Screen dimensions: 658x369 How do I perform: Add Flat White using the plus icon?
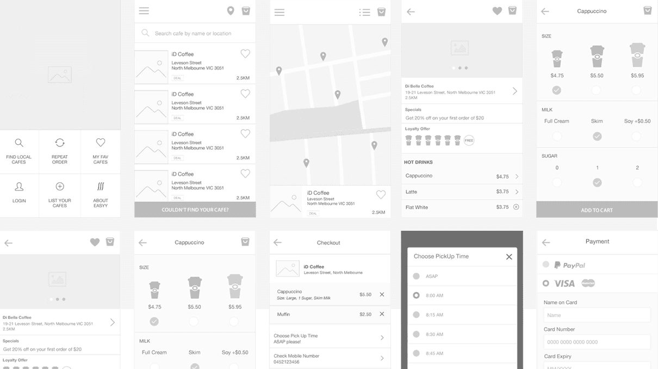point(516,207)
